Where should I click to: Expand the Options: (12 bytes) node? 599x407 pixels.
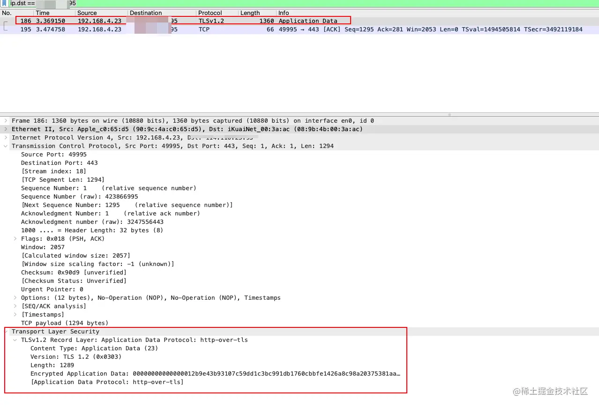tap(15, 298)
